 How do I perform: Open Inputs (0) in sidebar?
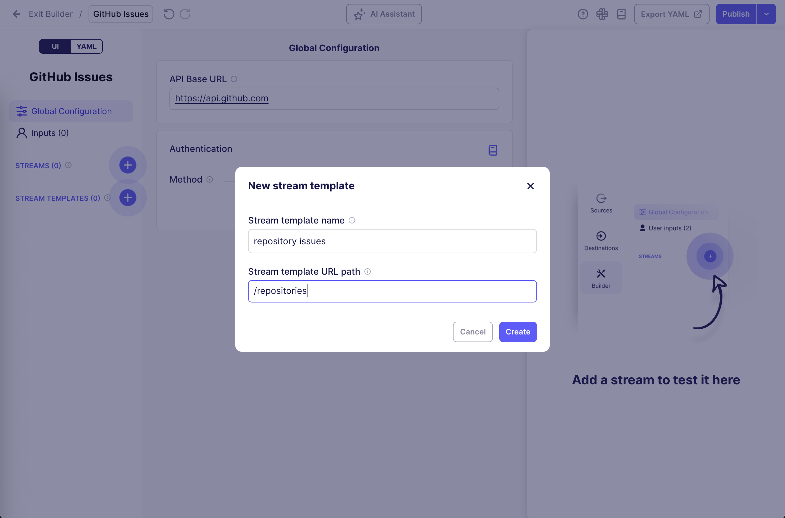click(50, 133)
